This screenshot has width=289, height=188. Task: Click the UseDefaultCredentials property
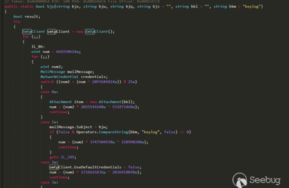tap(97, 167)
